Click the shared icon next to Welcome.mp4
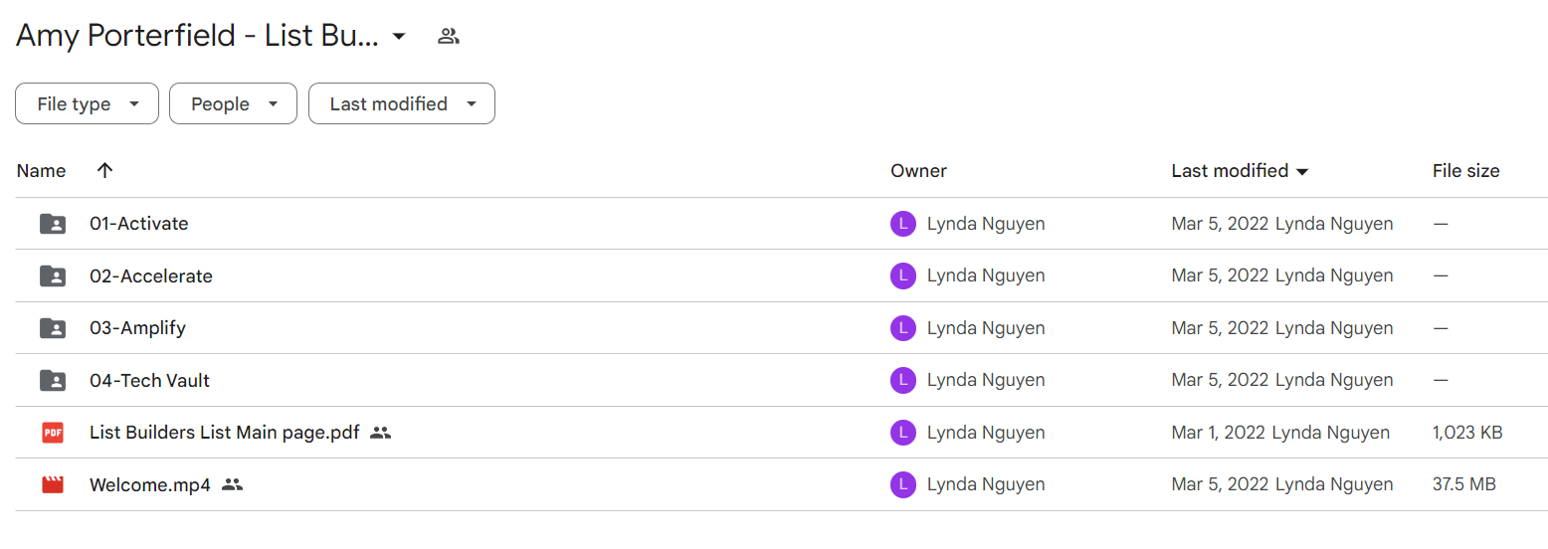 233,485
